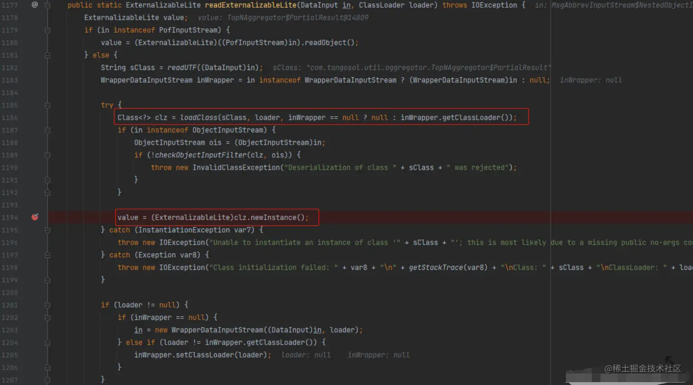
Task: Click 'throws IOException' in method signature
Action: [x=480, y=5]
